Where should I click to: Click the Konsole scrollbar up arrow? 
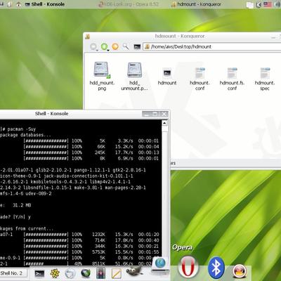(x=164, y=123)
